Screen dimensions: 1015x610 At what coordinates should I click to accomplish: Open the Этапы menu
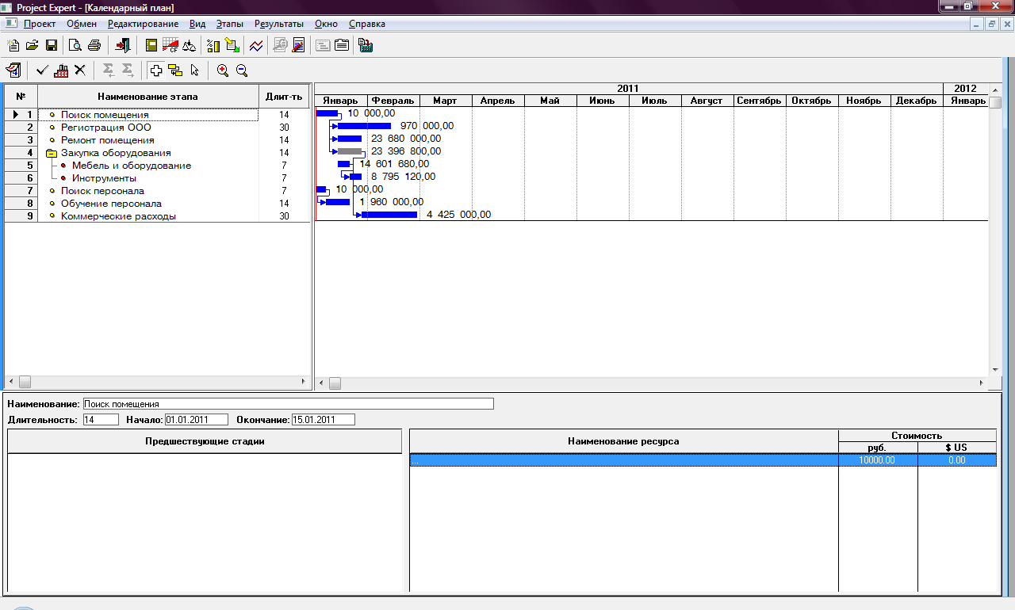(x=229, y=24)
